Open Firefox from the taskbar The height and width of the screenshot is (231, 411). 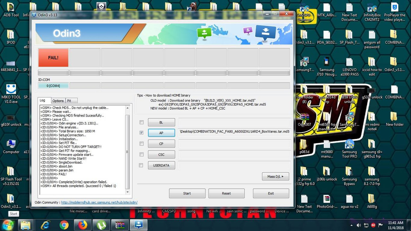(x=83, y=225)
